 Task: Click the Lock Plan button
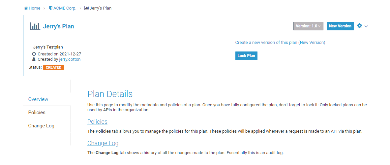coord(246,56)
